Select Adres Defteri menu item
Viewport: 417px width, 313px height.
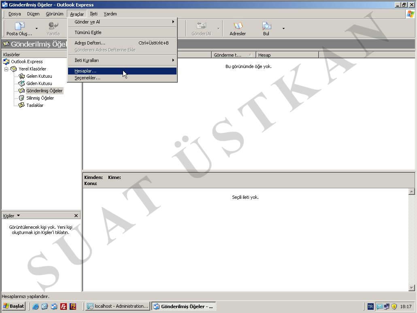pos(122,43)
